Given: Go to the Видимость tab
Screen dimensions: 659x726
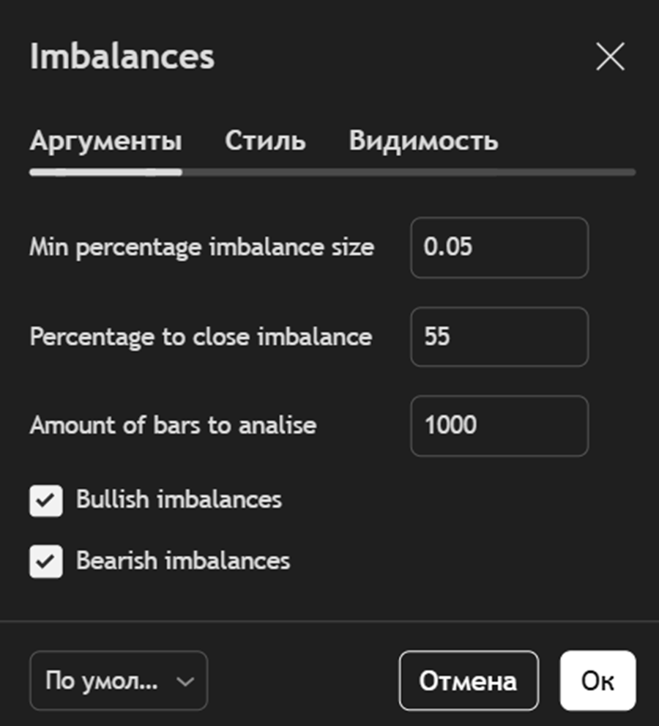Looking at the screenshot, I should click(423, 141).
